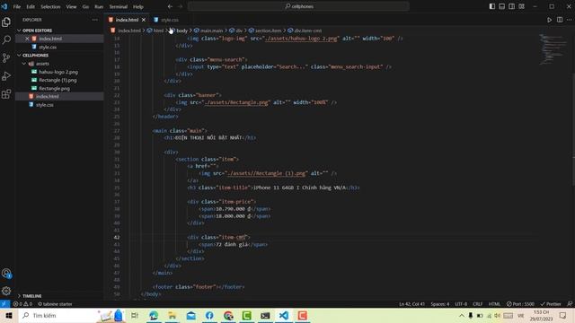
Task: Close the index.html editor tab
Action: point(144,20)
